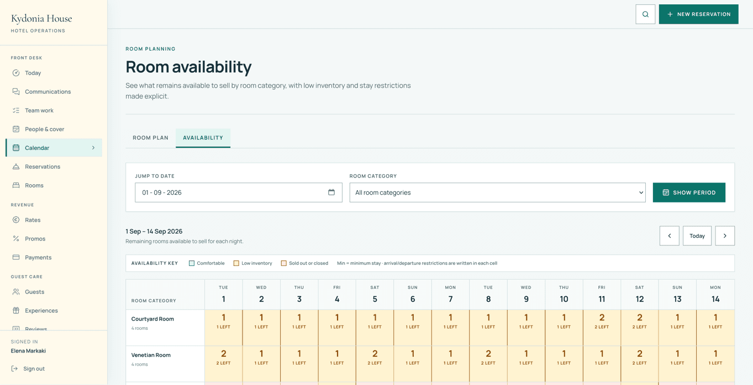Click the Comfortable legend swatch
The image size is (753, 385).
192,263
